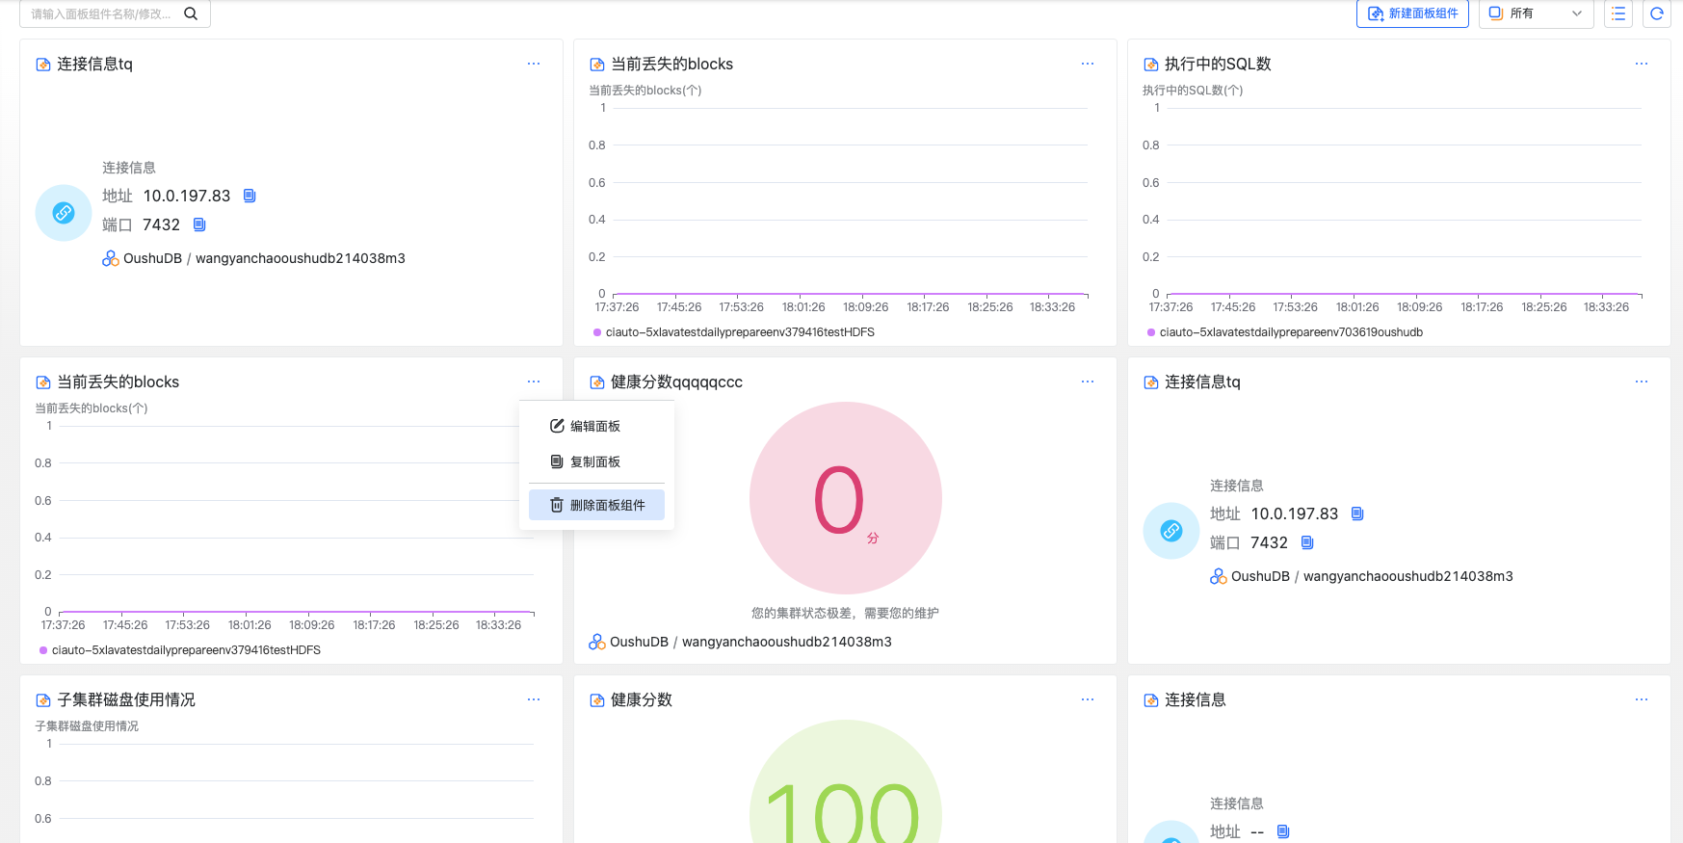Click the 新建面板组件 button
Image resolution: width=1683 pixels, height=843 pixels.
click(1411, 13)
